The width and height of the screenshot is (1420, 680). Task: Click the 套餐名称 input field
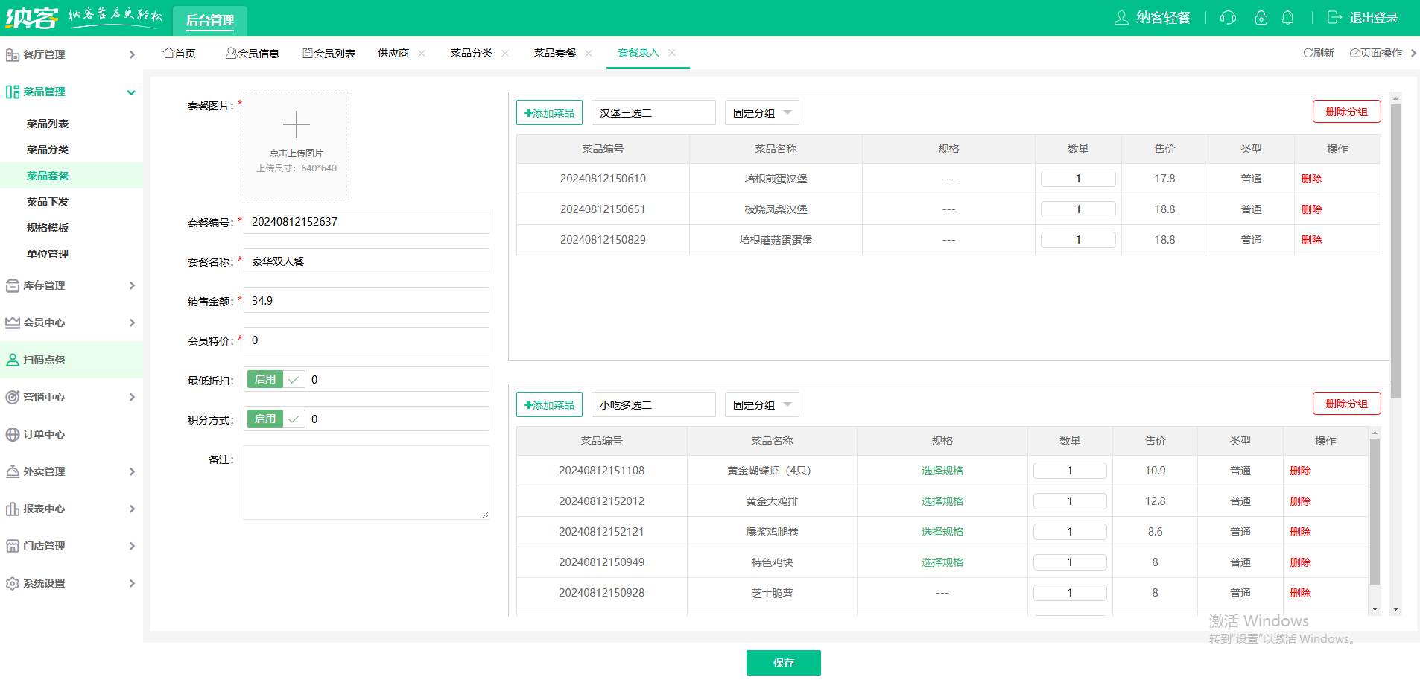[x=366, y=261]
